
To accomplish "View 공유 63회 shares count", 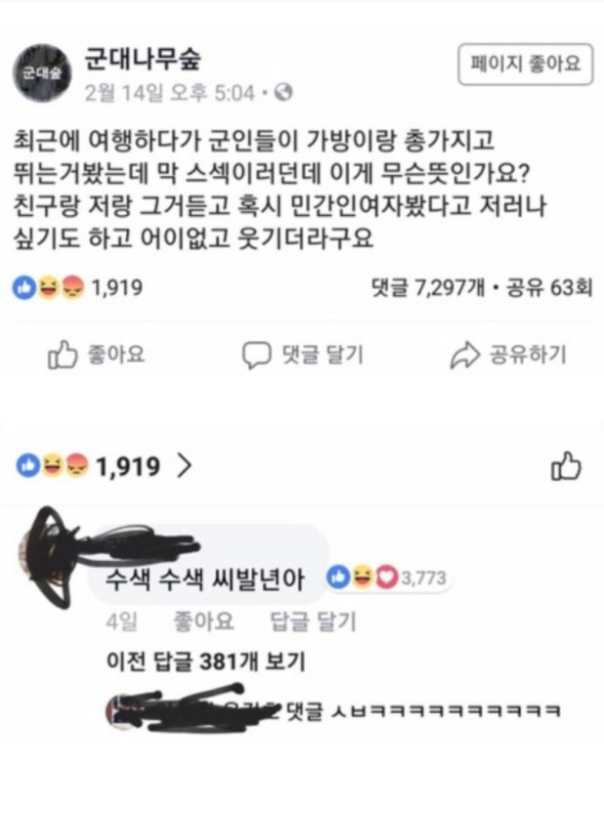I will pyautogui.click(x=549, y=287).
